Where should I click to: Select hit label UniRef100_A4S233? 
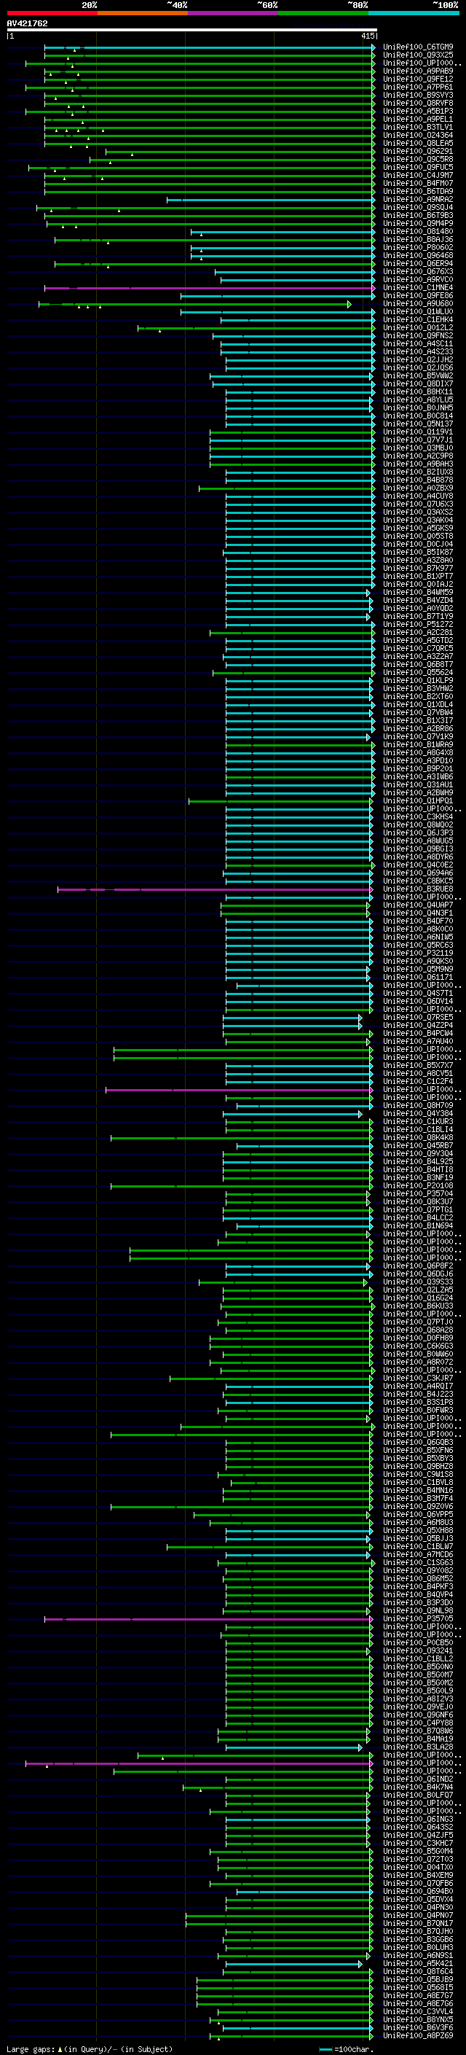pyautogui.click(x=418, y=352)
